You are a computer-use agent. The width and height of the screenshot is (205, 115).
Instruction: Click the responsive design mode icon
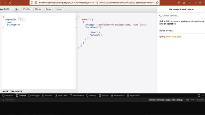[199, 96]
